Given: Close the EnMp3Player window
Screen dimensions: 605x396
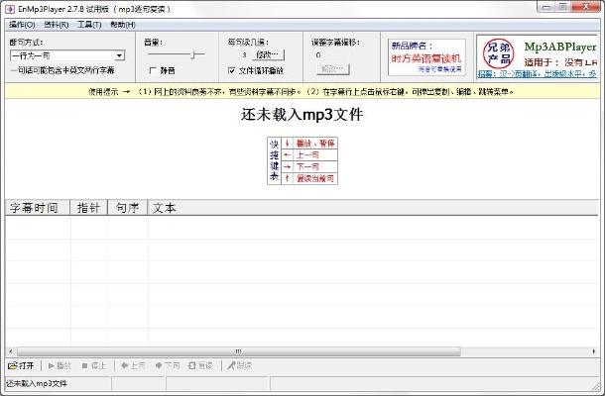Looking at the screenshot, I should (586, 7).
